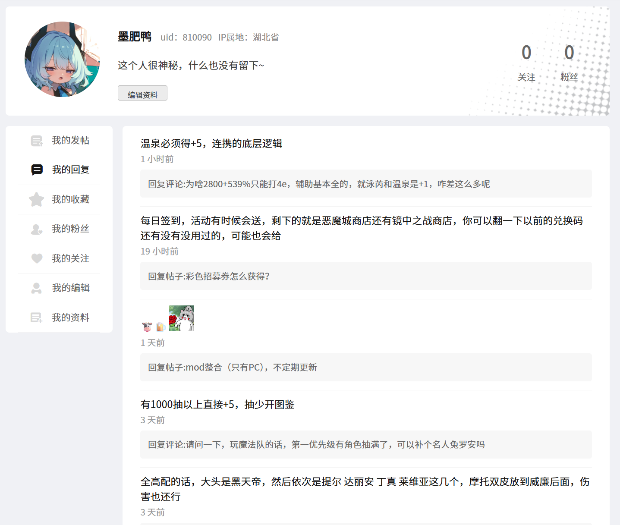Open the 我的关注 list

click(70, 258)
